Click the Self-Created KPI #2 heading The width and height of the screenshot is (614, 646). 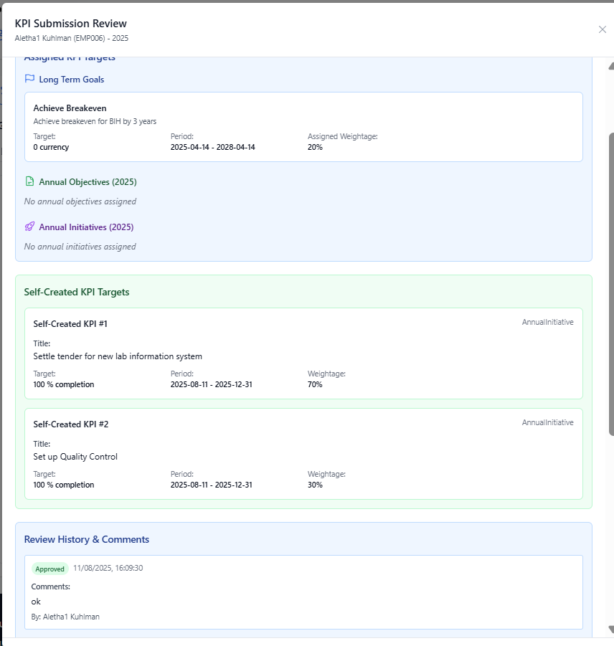tap(70, 424)
